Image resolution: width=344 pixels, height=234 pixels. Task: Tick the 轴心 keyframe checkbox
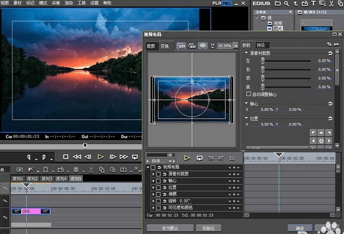click(x=158, y=181)
